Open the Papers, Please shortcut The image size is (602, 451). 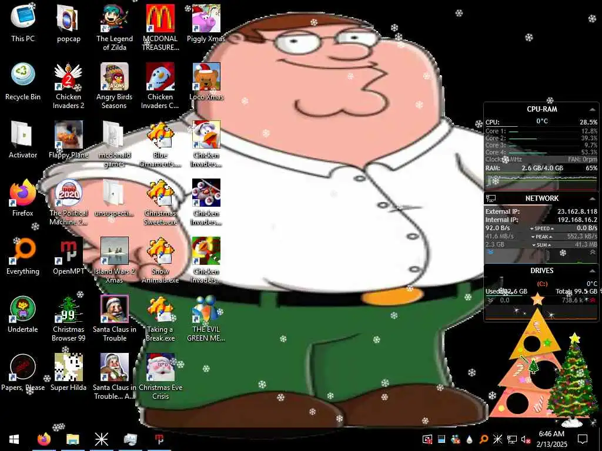point(23,372)
